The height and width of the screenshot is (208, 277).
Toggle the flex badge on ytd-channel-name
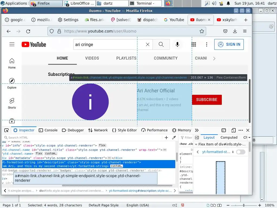[39, 154]
